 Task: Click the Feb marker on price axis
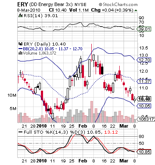[x=83, y=126]
